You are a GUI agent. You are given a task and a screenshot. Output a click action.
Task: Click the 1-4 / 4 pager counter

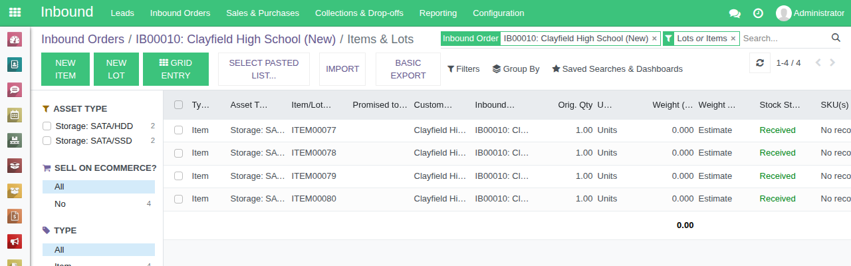click(789, 63)
